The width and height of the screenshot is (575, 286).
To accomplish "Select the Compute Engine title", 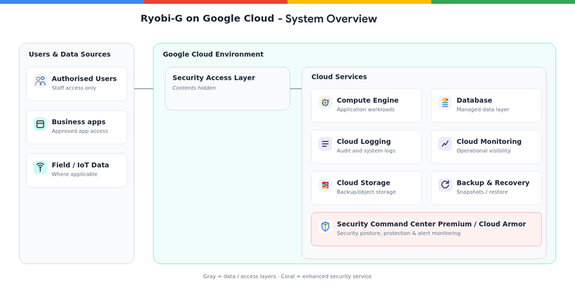I will click(367, 100).
